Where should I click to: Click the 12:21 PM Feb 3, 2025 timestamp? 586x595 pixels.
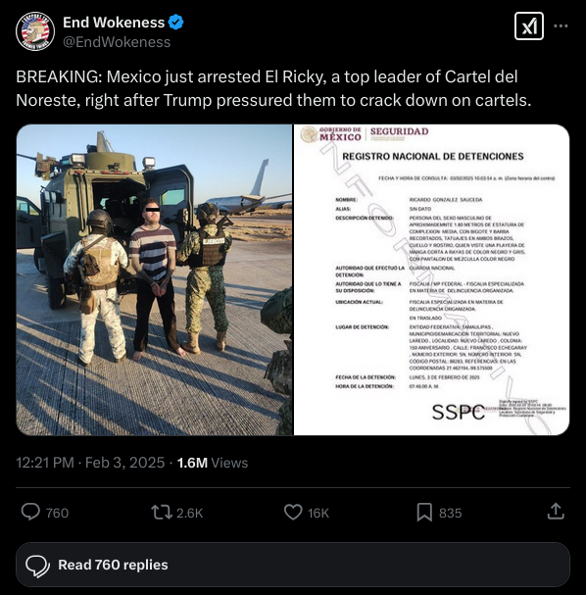pos(90,463)
